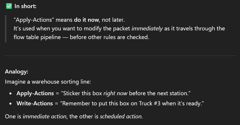The image size is (240, 125).
Task: Click the "Analogy:" heading
Action: (16, 71)
